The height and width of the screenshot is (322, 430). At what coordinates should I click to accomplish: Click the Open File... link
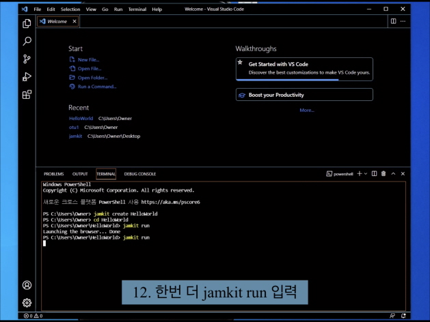pyautogui.click(x=90, y=69)
